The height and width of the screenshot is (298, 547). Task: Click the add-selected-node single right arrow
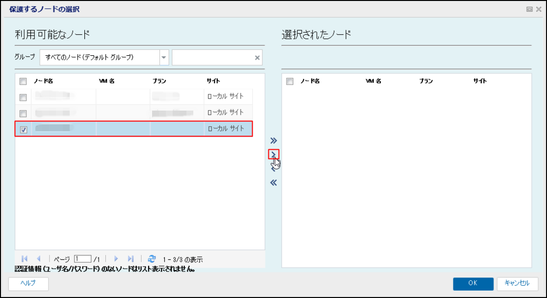(x=274, y=154)
